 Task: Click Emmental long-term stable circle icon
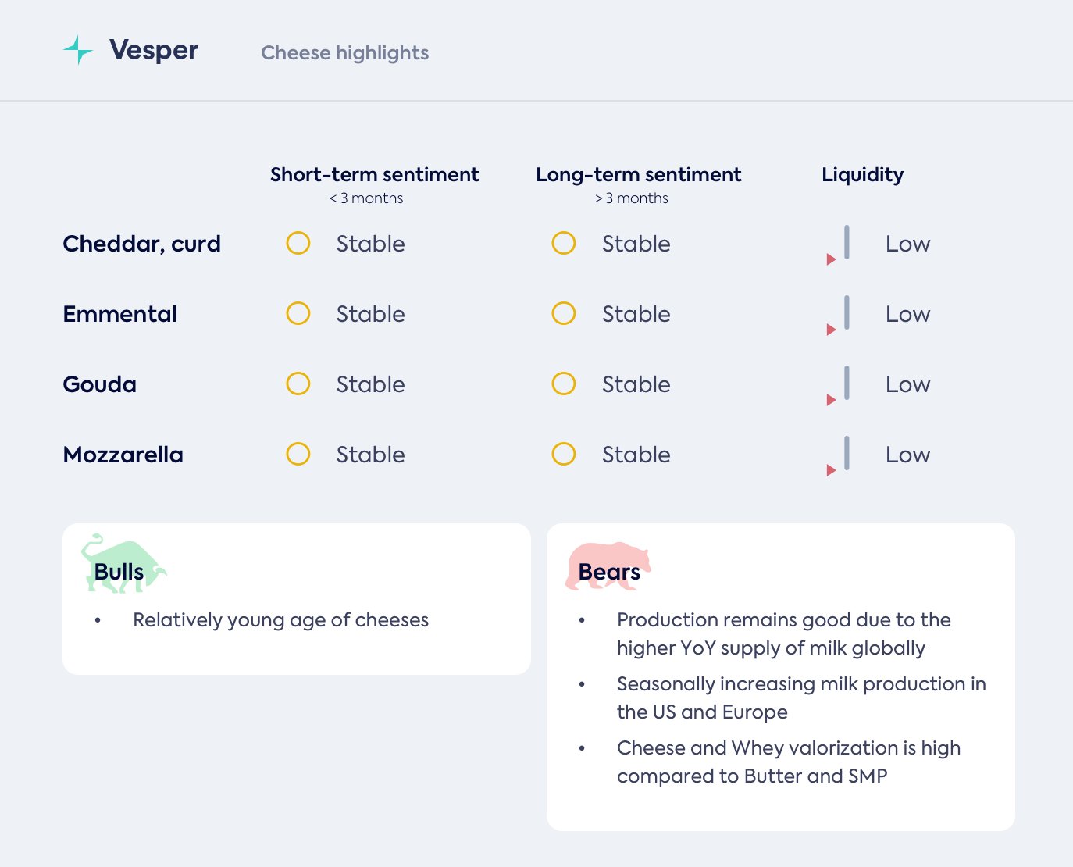point(564,314)
